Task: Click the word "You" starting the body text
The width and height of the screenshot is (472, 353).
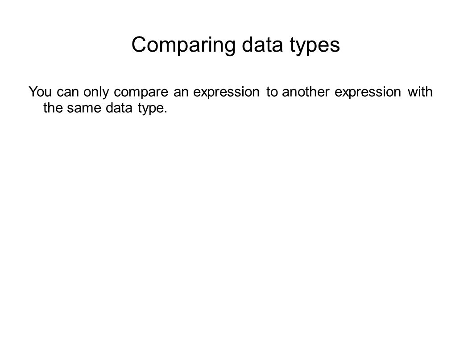Action: click(x=40, y=92)
